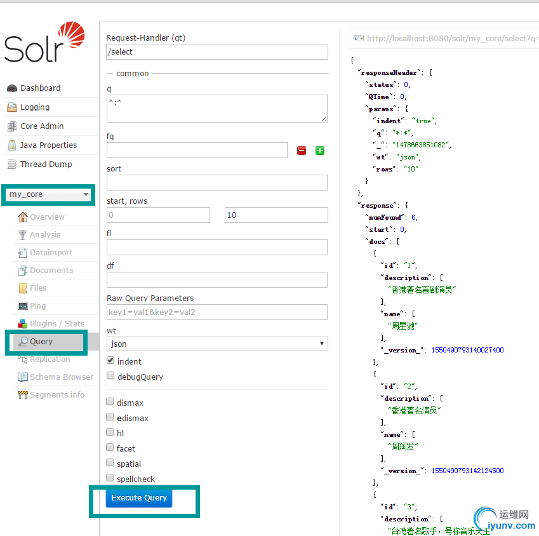Image resolution: width=539 pixels, height=536 pixels.
Task: Click the Thread Dump stack icon
Action: coord(12,164)
